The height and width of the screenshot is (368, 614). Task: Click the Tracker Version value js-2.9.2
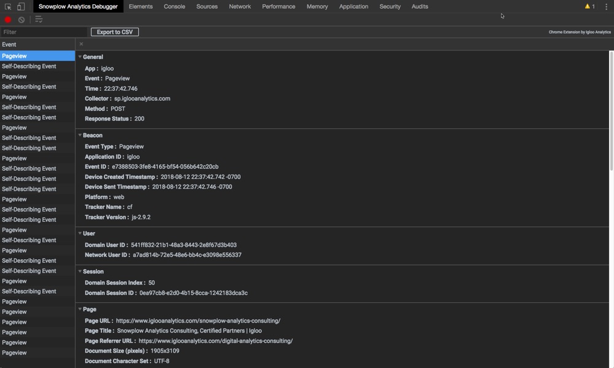(x=141, y=217)
